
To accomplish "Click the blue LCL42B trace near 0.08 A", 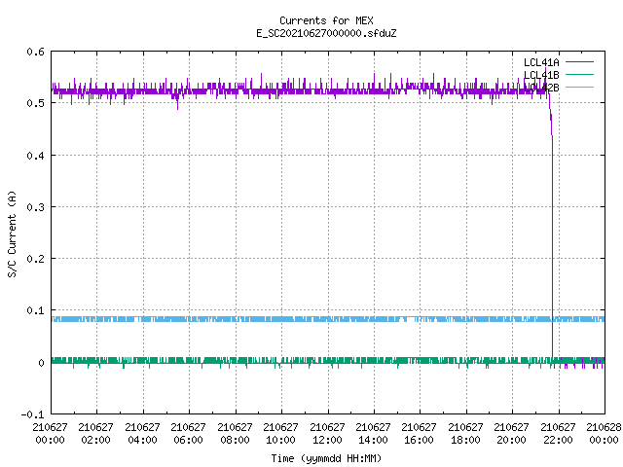I will click(328, 319).
